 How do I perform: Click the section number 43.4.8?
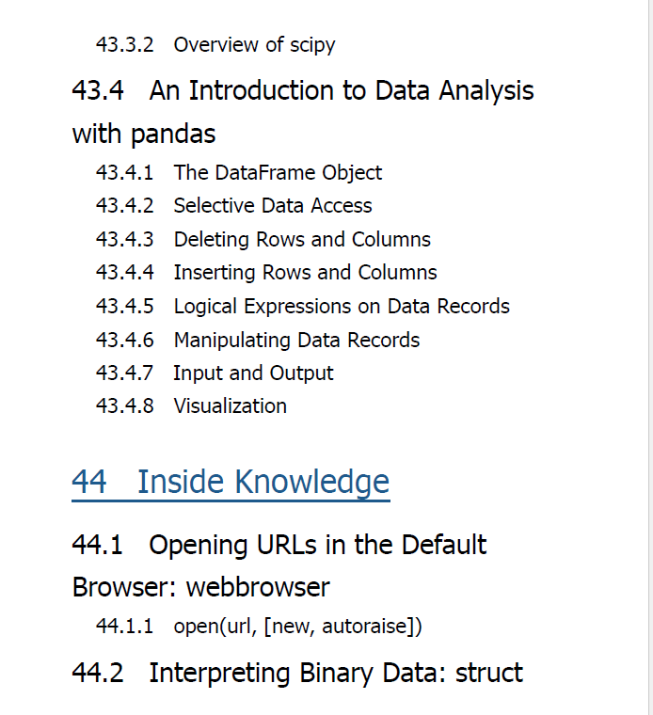[124, 405]
